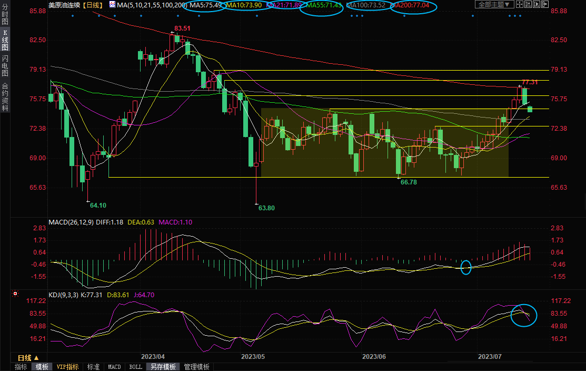Expand the 日线 period selector at bottom-left

coord(25,357)
